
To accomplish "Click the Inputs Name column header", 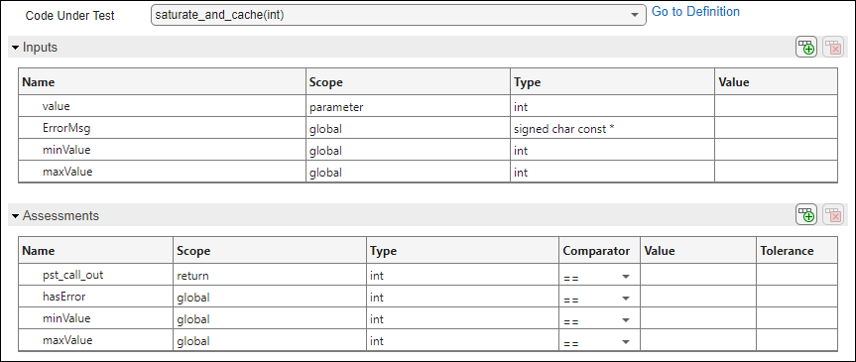I will click(162, 82).
